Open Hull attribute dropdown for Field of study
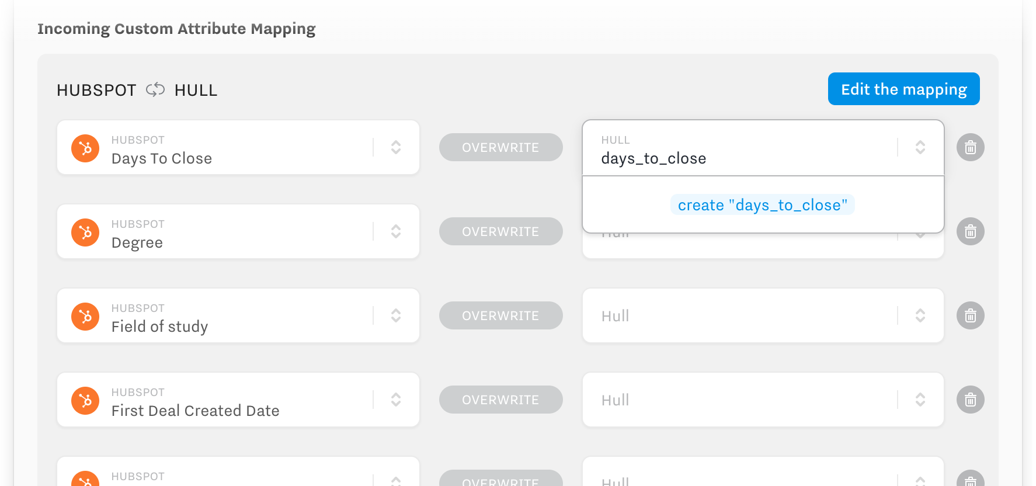This screenshot has height=486, width=1036. (920, 315)
